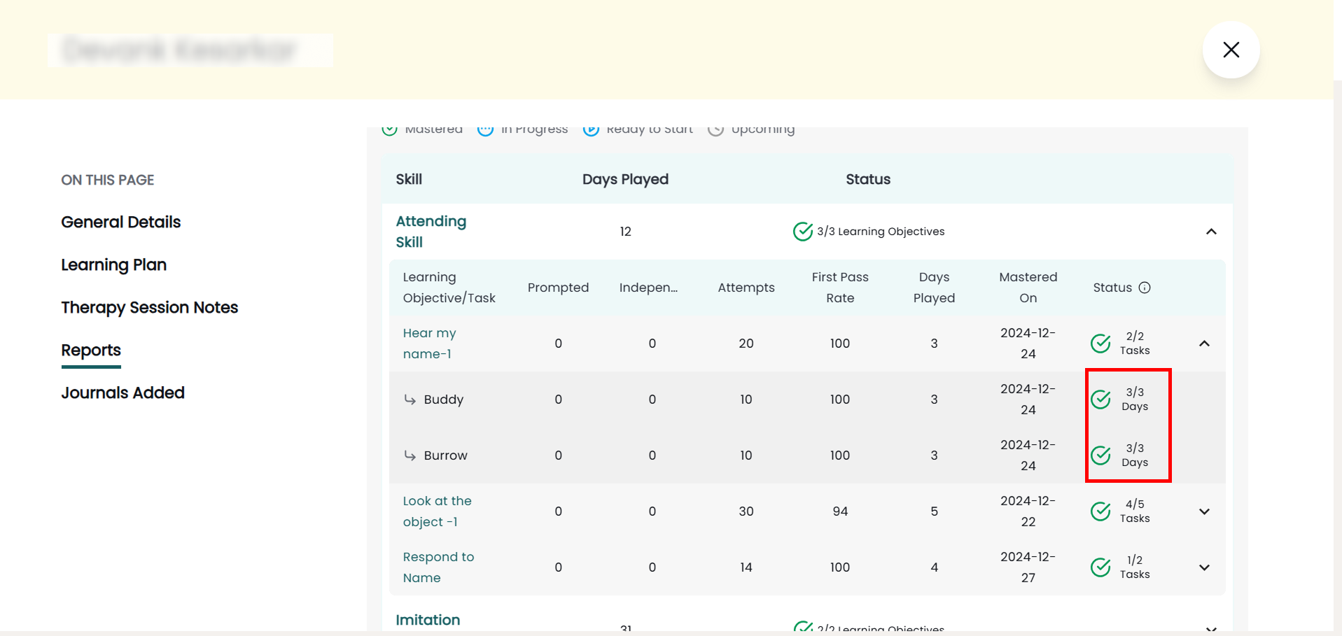Collapse the Hear my name-1 tasks
Viewport: 1342px width, 636px height.
1204,344
